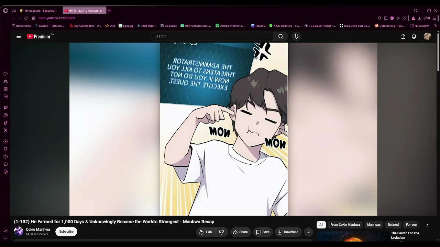Open extensions cube icon in sidebar
The width and height of the screenshot is (440, 247).
pos(5,164)
